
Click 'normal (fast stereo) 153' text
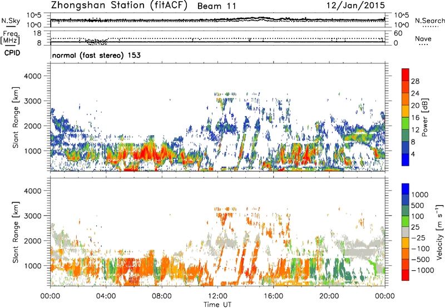point(96,55)
